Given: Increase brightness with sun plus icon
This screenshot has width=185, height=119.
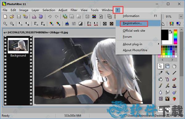Looking at the screenshot, I should 12,24.
